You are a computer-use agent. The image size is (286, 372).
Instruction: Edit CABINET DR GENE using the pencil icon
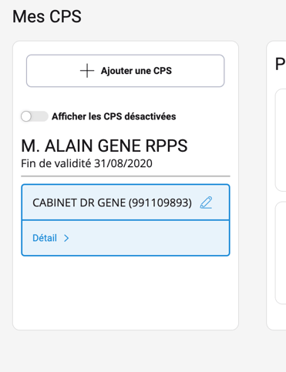206,203
